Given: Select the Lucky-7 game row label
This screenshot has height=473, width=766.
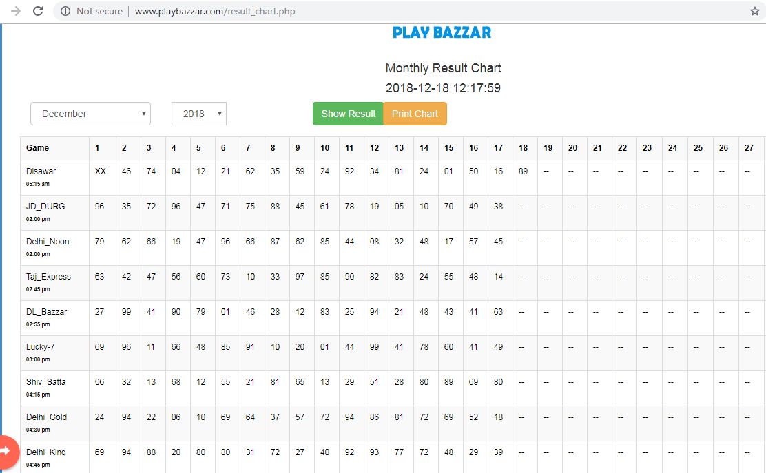Looking at the screenshot, I should (40, 346).
